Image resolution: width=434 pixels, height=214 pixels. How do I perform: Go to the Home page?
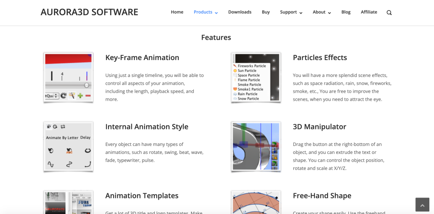[177, 12]
